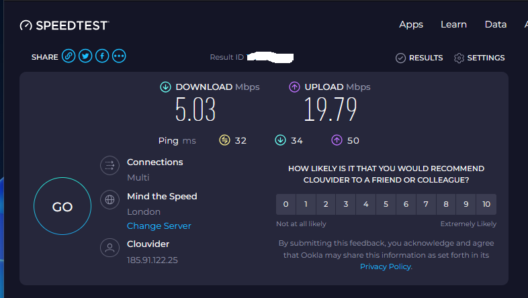Open the Data menu
Screen dimensions: 528x298
(x=496, y=25)
